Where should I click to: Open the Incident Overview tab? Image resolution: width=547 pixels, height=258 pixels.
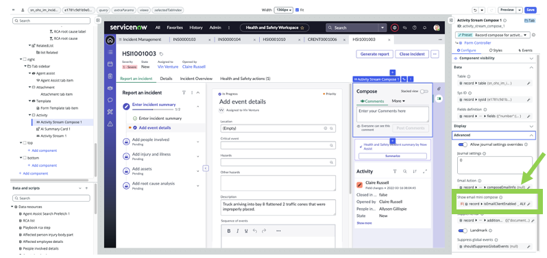(x=196, y=79)
